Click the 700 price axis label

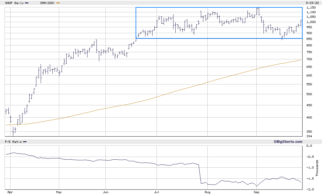[309, 59]
